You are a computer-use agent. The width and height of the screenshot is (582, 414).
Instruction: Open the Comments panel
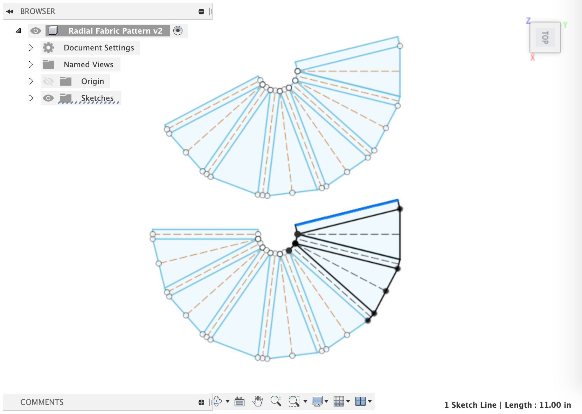[x=42, y=402]
